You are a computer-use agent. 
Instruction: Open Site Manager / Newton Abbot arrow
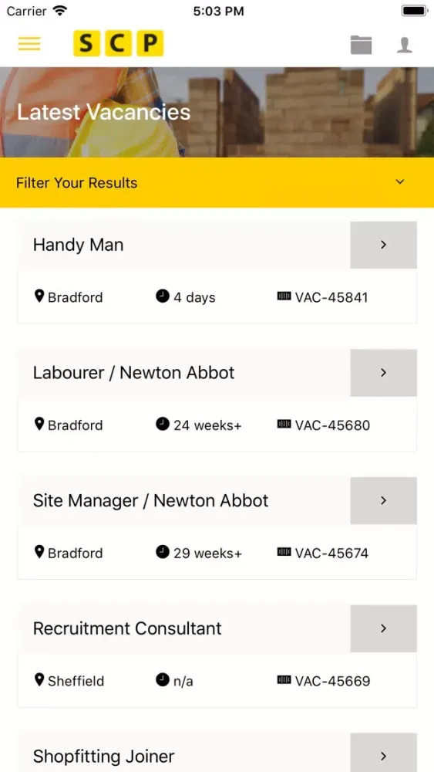(383, 501)
